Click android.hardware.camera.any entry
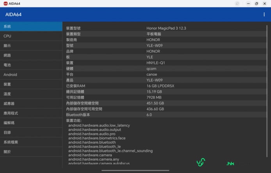Viewport: 271px width, 173px height. tap(94, 159)
